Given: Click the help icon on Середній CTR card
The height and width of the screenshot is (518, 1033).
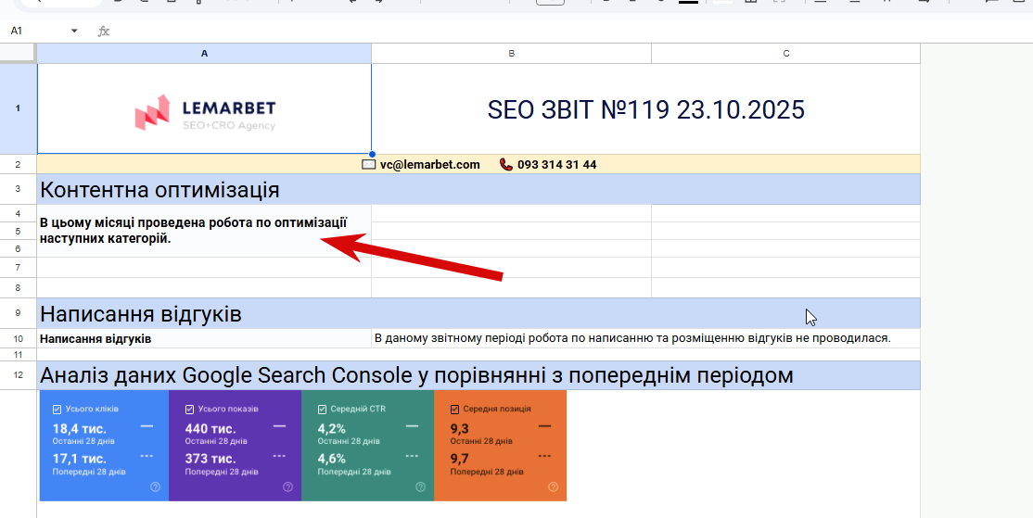Looking at the screenshot, I should coord(420,487).
